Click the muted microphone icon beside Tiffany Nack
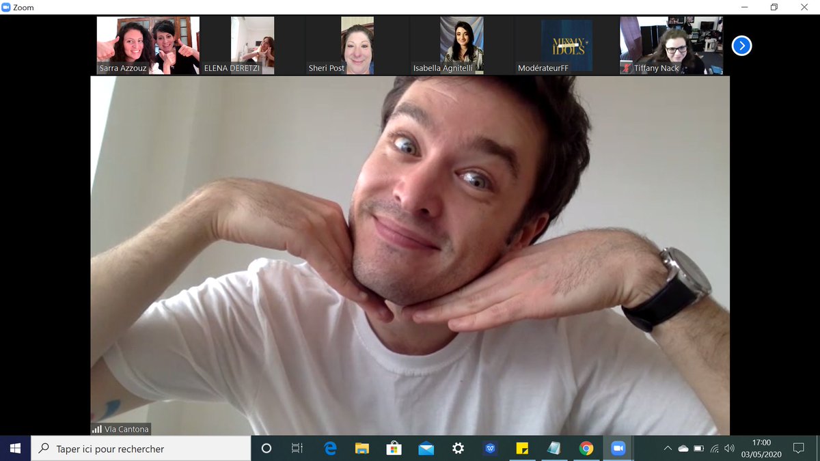 click(627, 68)
